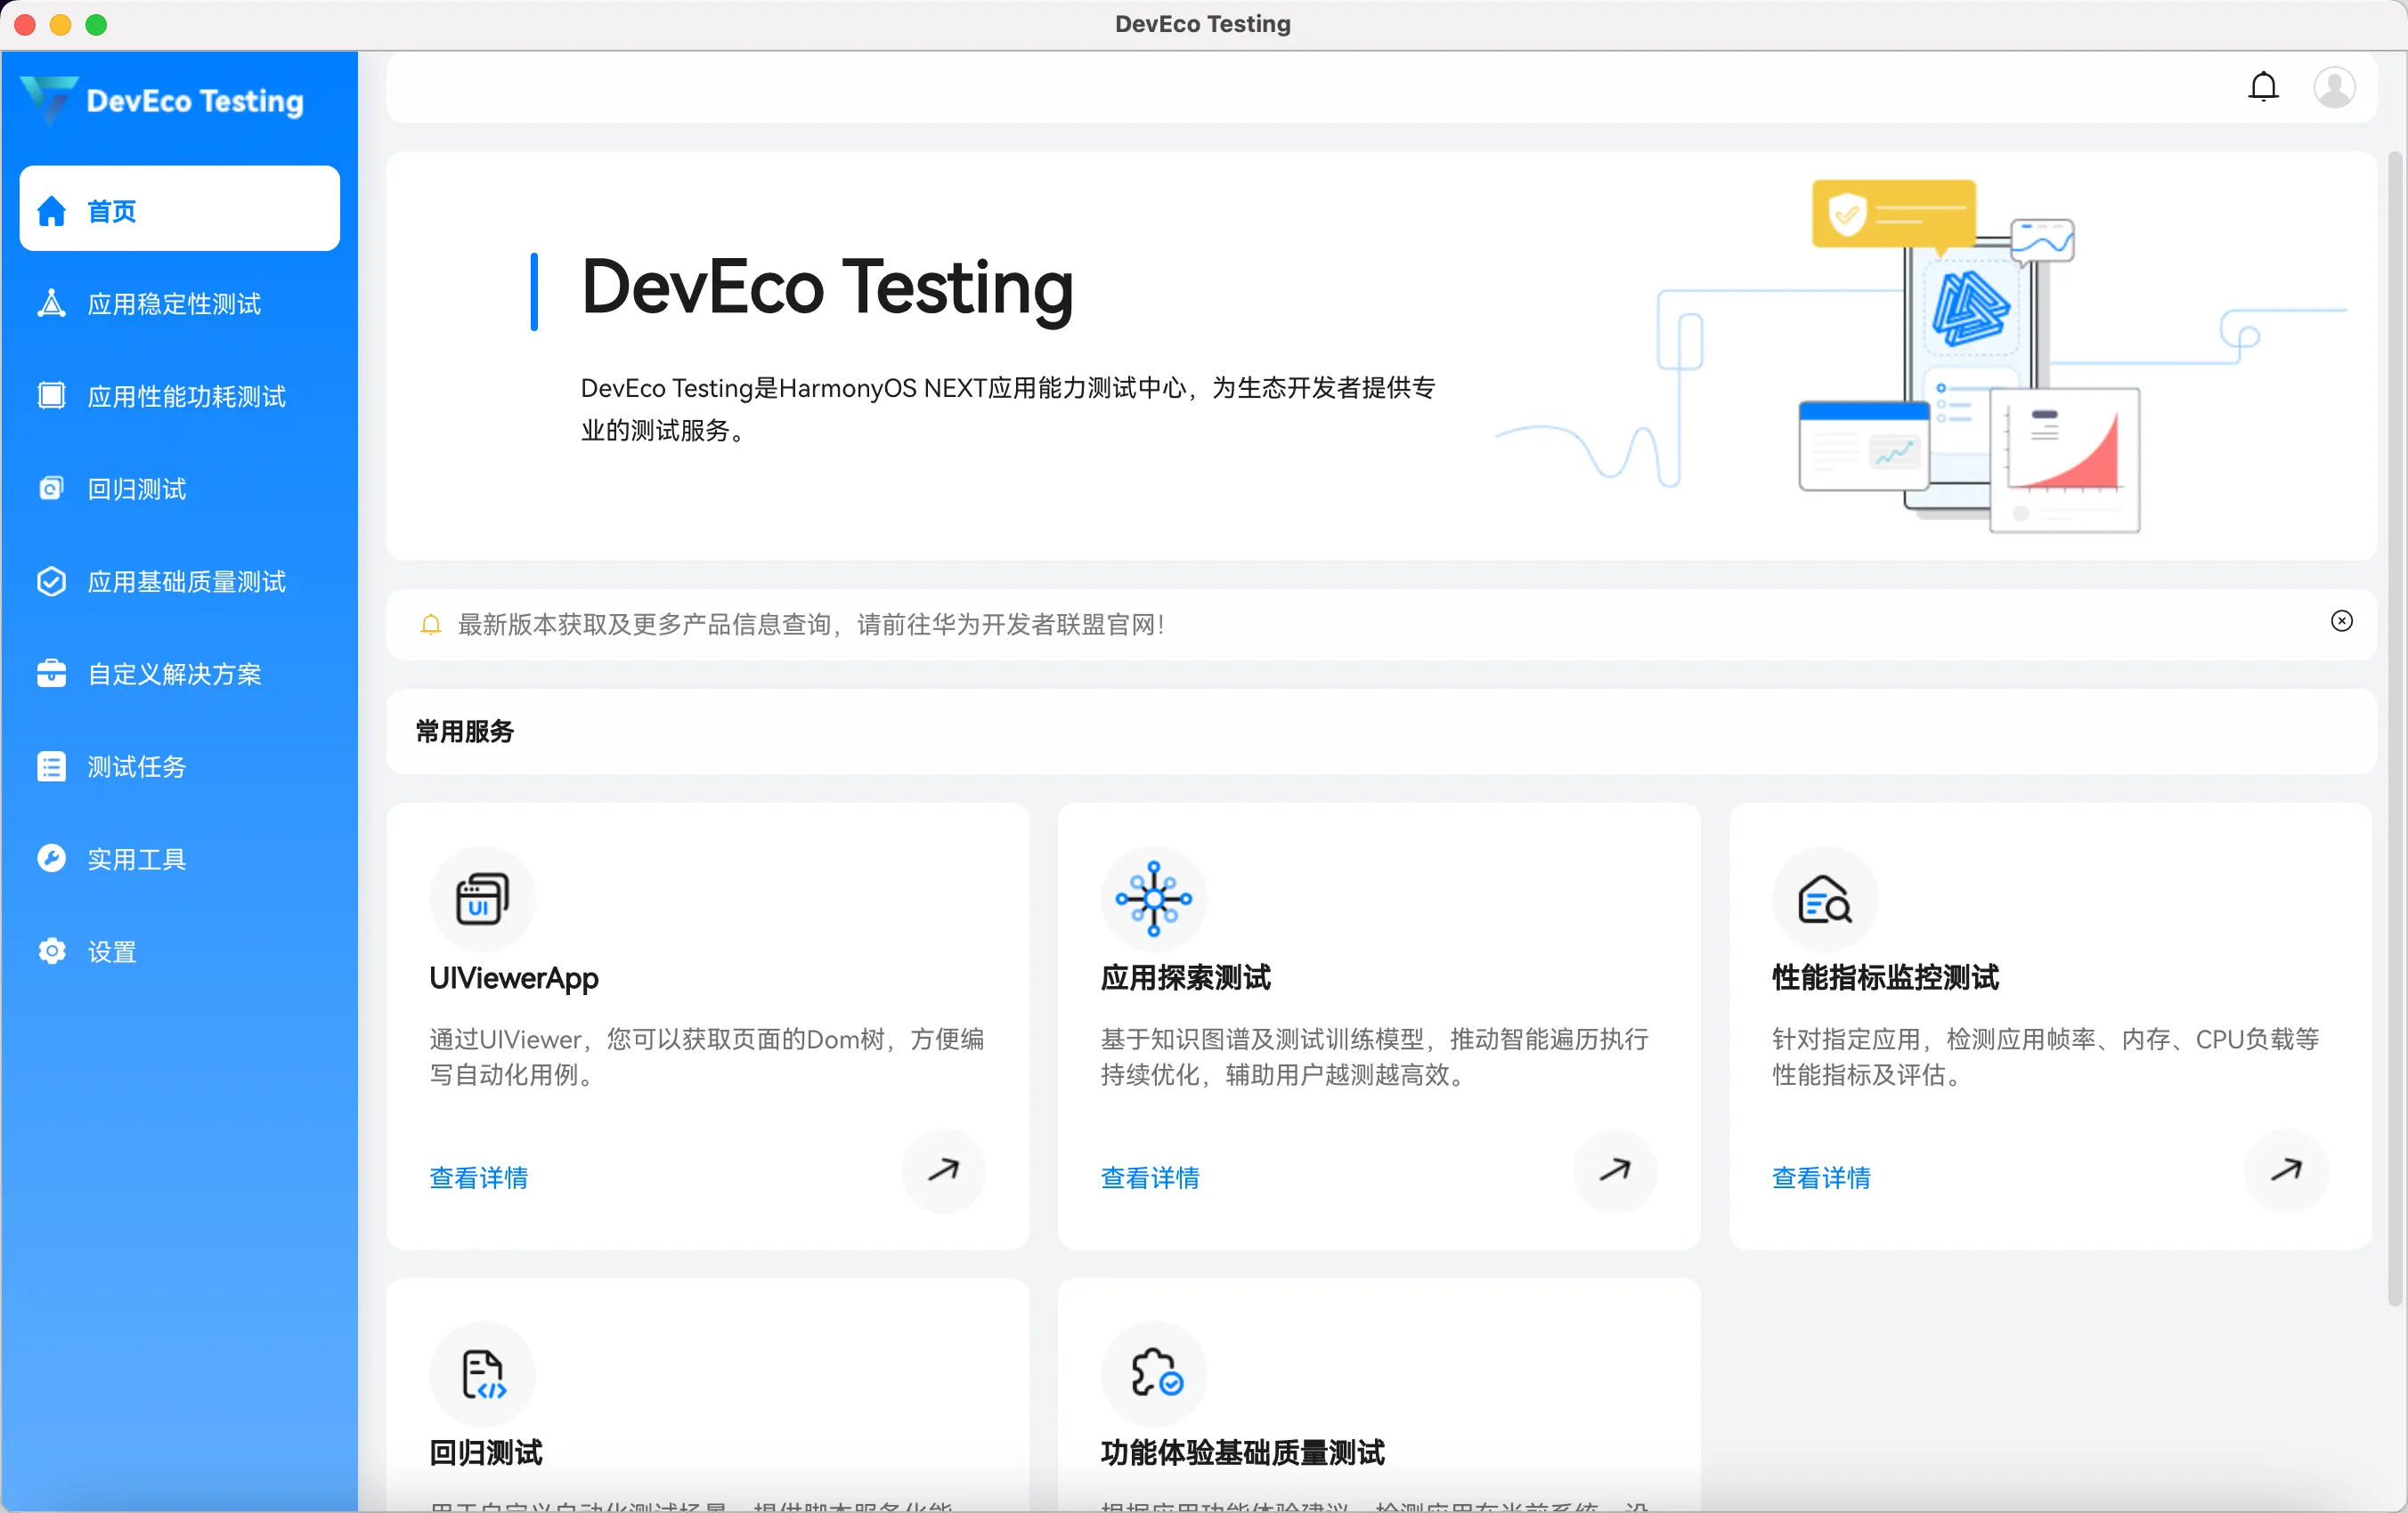
Task: Open 性能指标监控测试 with arrow button
Action: 2285,1169
